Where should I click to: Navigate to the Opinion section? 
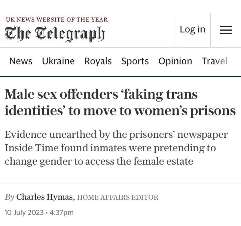[175, 61]
